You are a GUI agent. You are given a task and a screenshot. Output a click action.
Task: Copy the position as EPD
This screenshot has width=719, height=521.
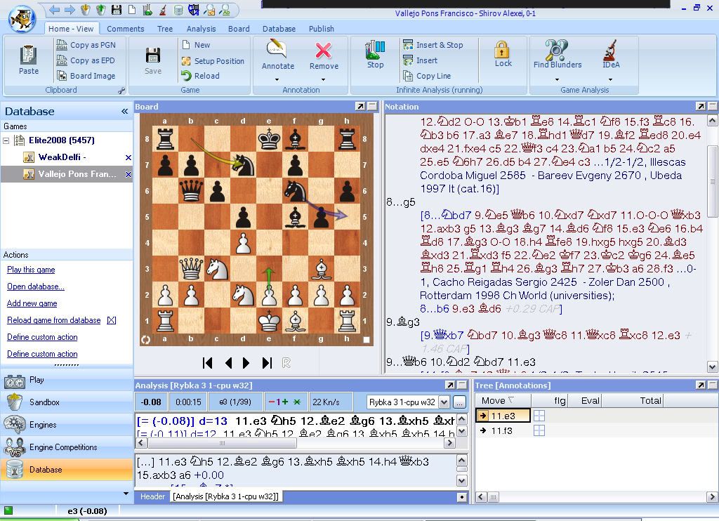[x=85, y=60]
